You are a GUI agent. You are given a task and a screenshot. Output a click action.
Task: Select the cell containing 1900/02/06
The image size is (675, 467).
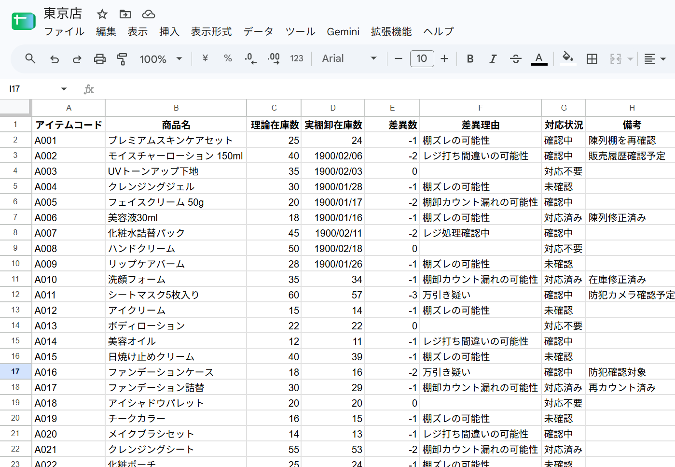pyautogui.click(x=333, y=156)
